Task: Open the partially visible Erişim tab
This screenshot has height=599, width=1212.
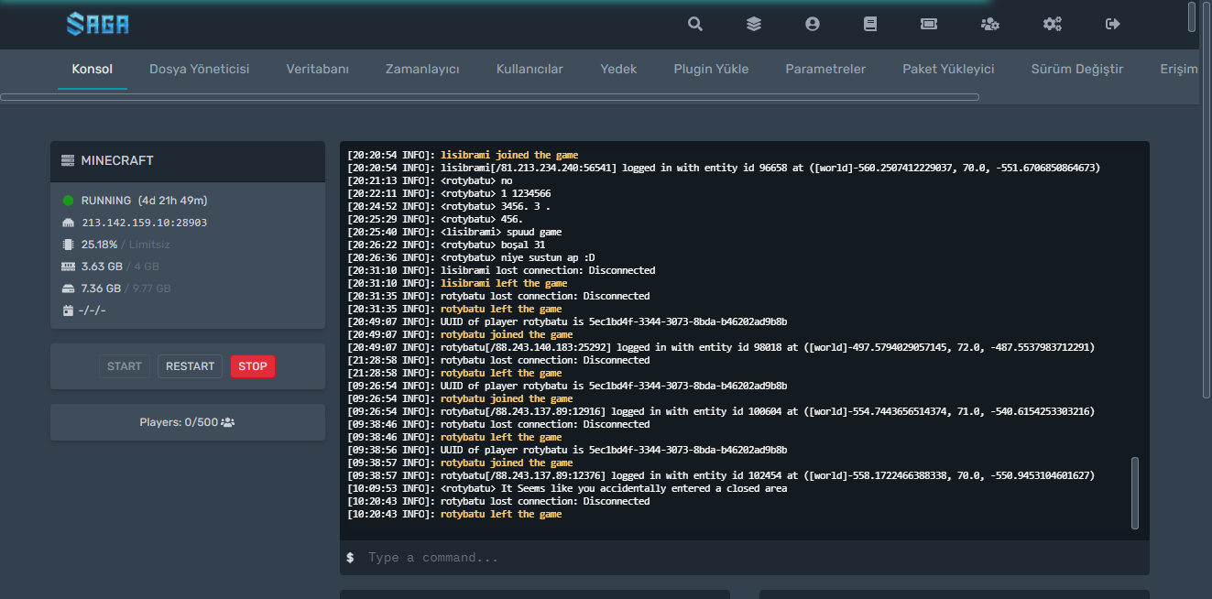Action: [1179, 70]
